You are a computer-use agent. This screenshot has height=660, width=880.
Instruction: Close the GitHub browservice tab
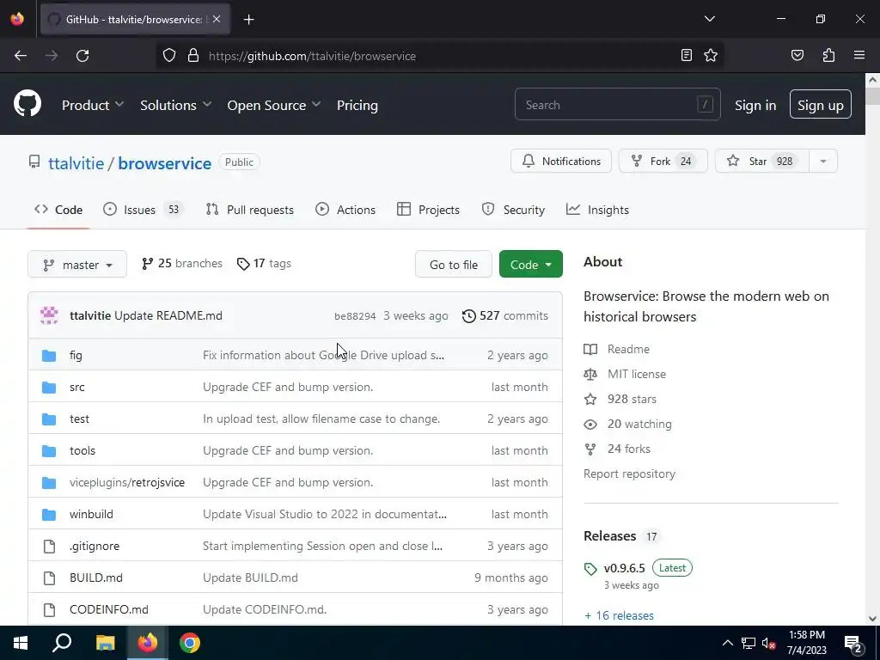pyautogui.click(x=217, y=19)
